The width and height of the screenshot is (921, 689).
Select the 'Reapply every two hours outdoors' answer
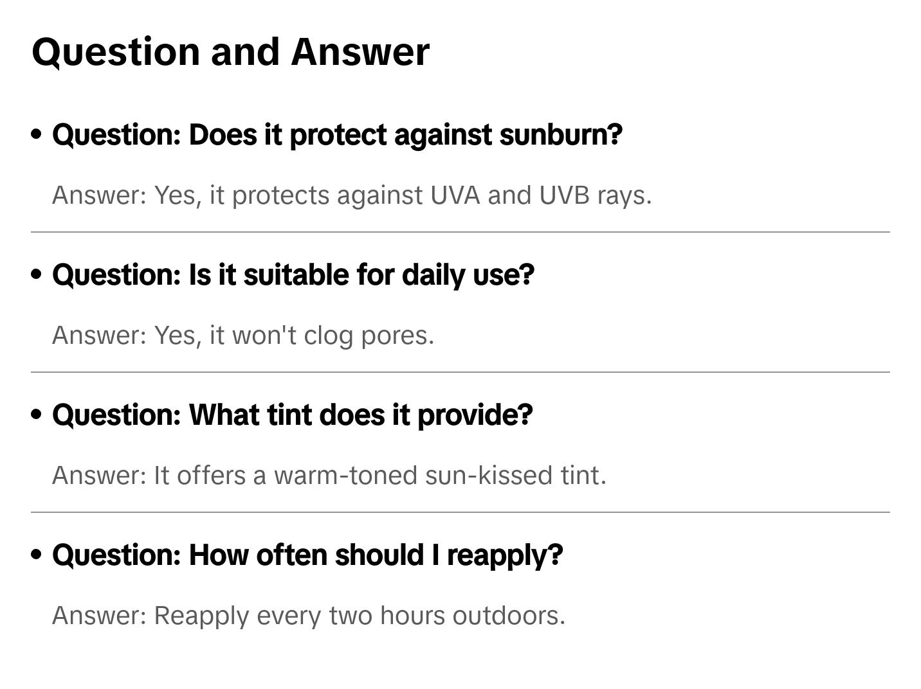tap(309, 616)
